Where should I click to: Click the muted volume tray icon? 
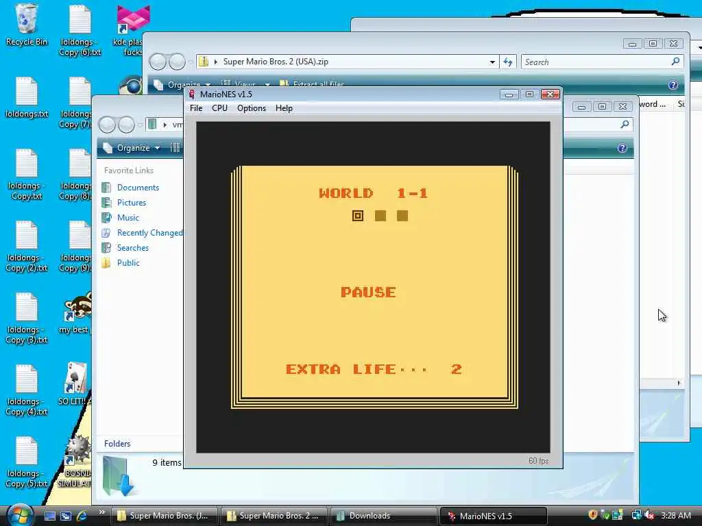(x=649, y=515)
